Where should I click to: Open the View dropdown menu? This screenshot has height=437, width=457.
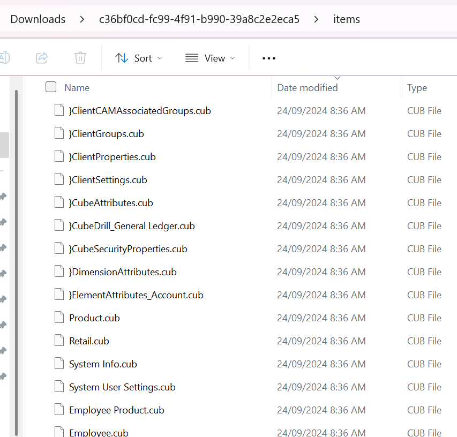(x=210, y=58)
